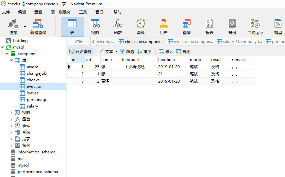This screenshot has height=177, width=285.
Task: Expand the 视图 tree node
Action: coord(11,113)
